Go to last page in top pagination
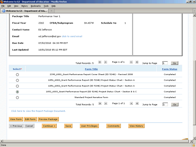 tap(137, 62)
